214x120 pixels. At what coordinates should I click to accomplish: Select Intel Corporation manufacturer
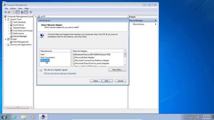pos(47,57)
